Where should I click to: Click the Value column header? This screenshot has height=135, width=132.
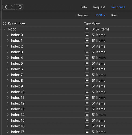96,24
